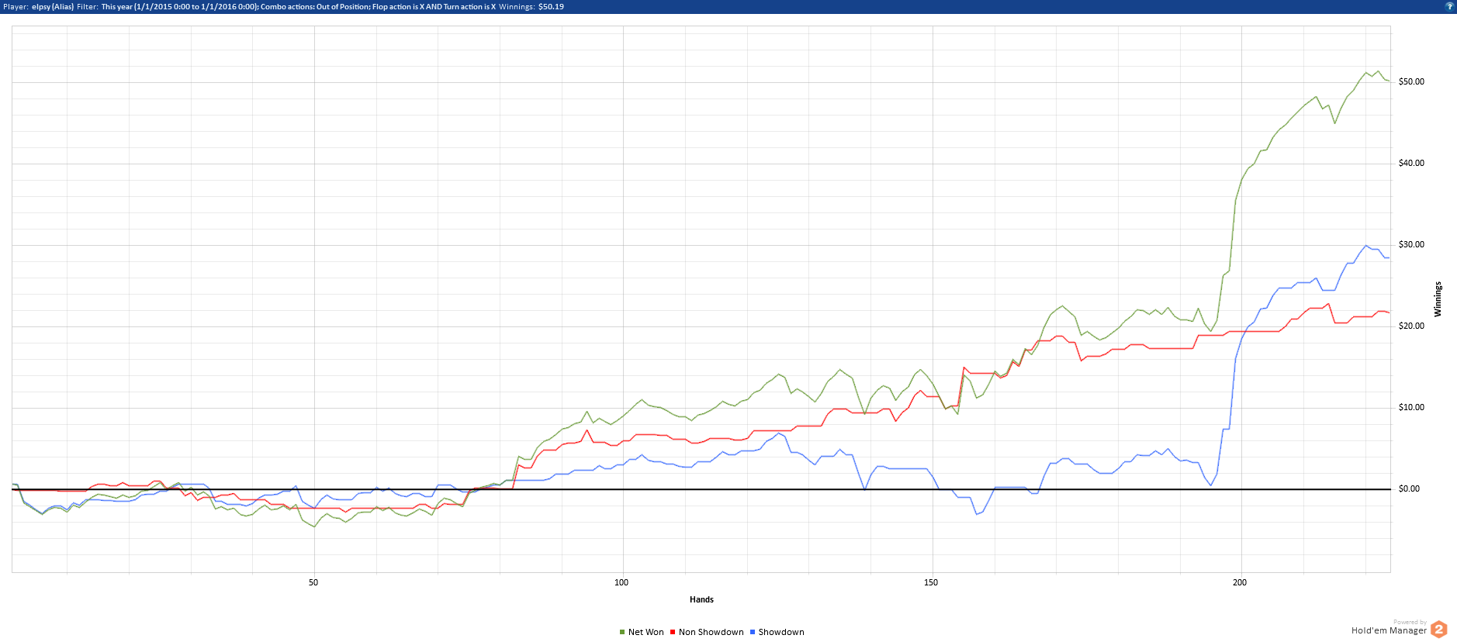The height and width of the screenshot is (642, 1457).
Task: Select the blue Showdown legend swatch
Action: (x=753, y=632)
